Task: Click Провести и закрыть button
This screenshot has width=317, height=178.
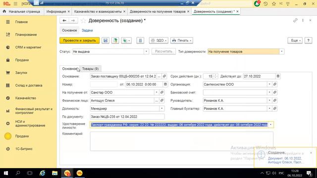Action: coord(79,41)
